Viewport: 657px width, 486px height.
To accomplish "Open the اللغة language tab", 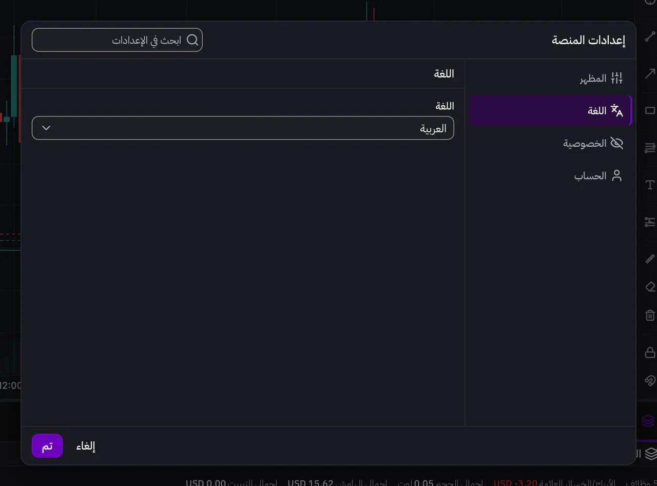I will click(x=550, y=110).
